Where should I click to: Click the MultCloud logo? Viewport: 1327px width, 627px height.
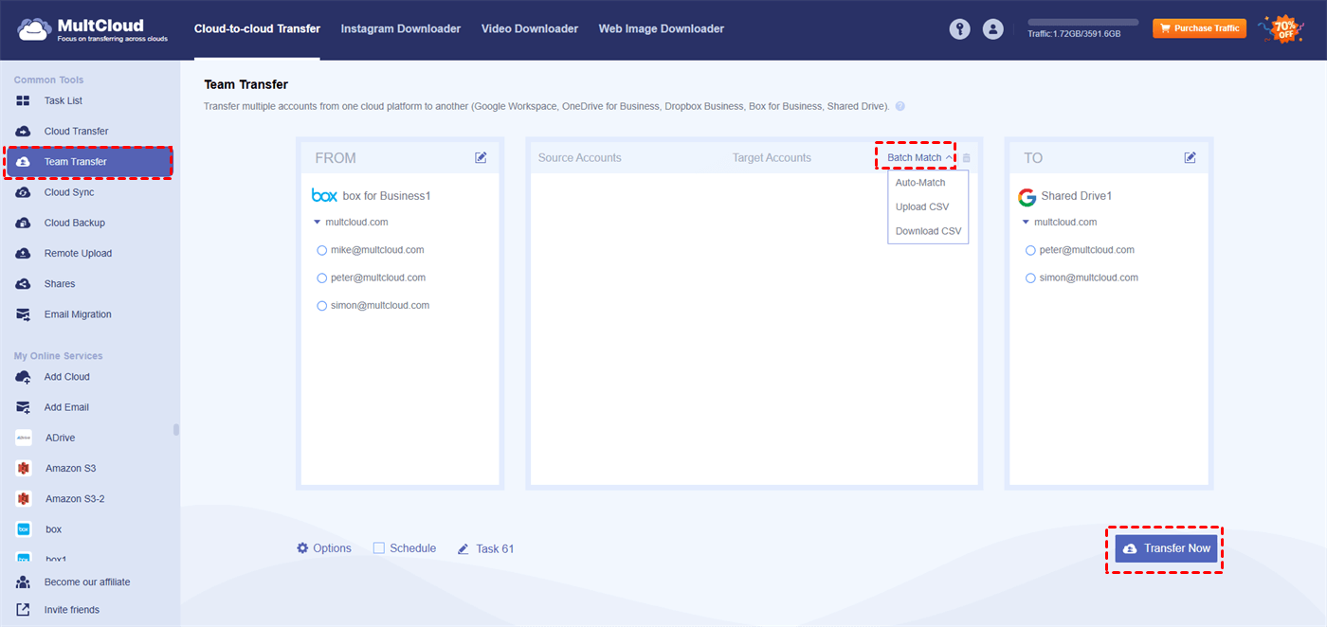pyautogui.click(x=92, y=29)
